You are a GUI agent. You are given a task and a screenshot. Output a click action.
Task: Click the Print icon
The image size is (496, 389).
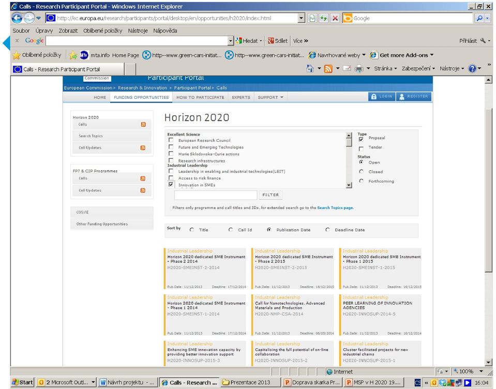(x=359, y=68)
